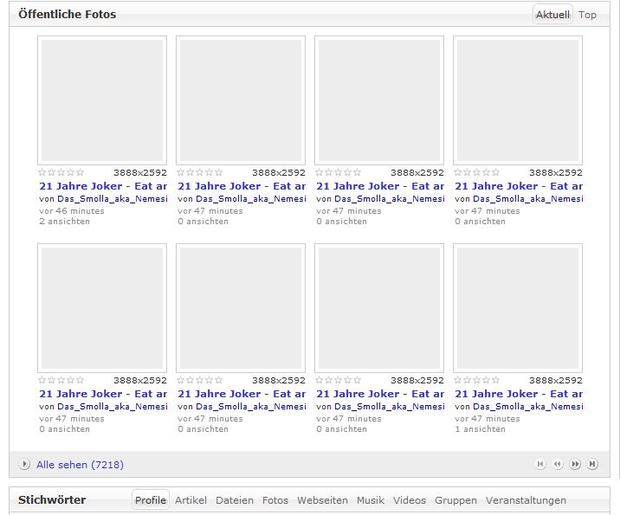The height and width of the screenshot is (515, 620).
Task: Click the arrow icon beside Alle sehen
Action: pyautogui.click(x=24, y=464)
